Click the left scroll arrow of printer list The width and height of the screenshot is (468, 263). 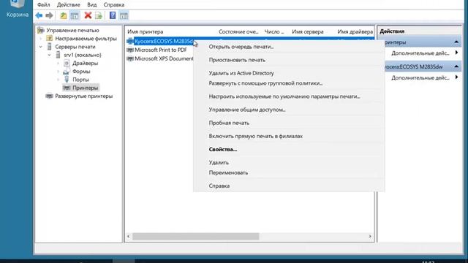129,237
